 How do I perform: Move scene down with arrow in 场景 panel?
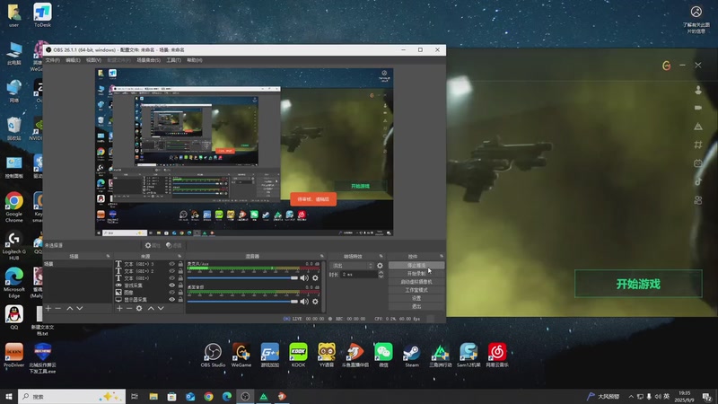coord(80,308)
